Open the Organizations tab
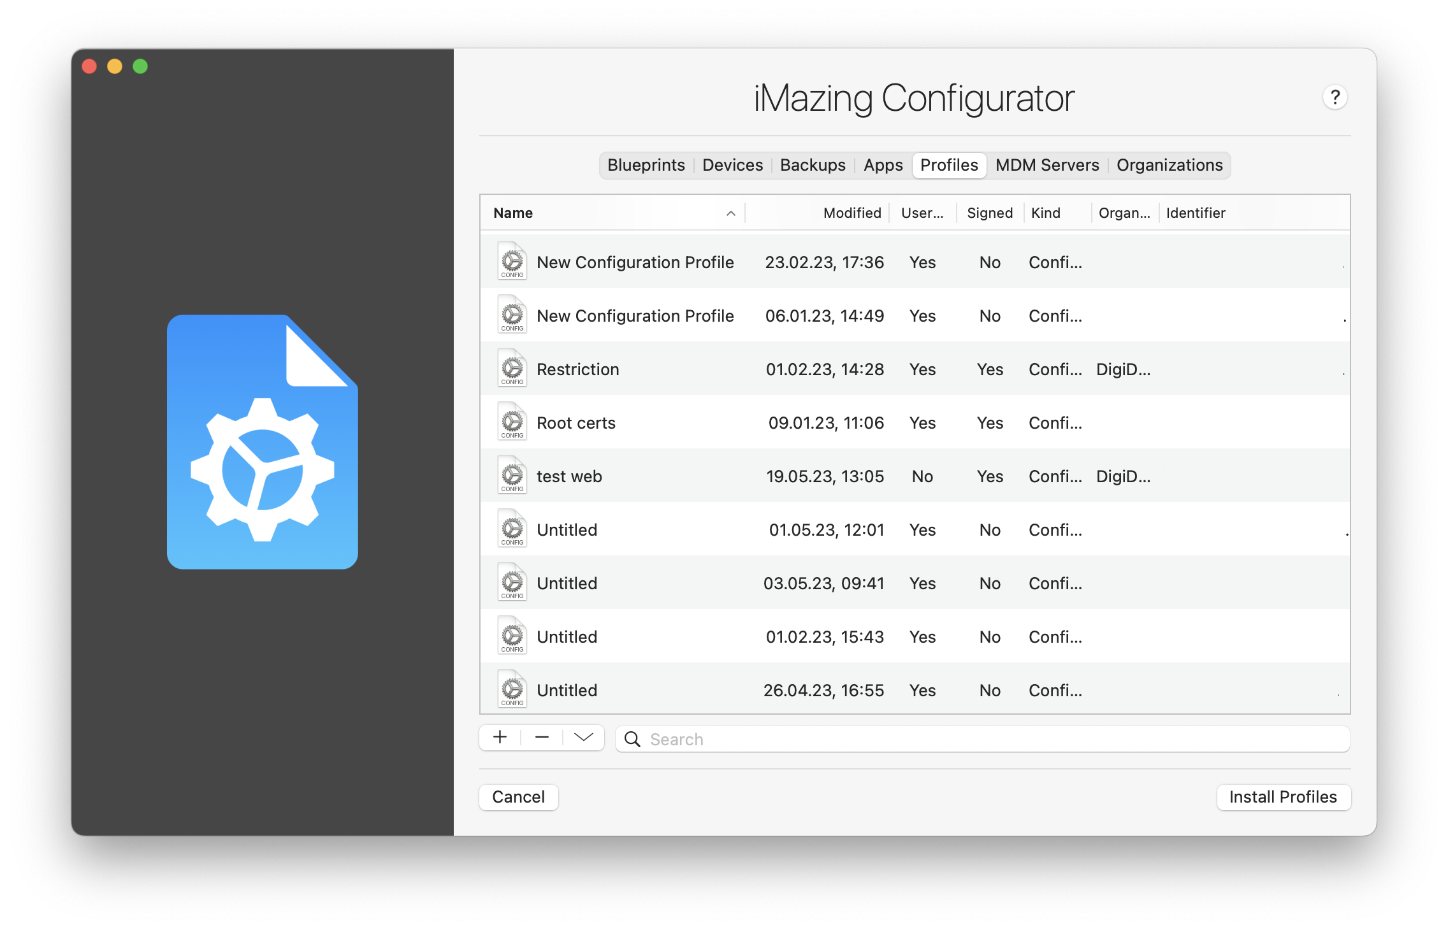 click(x=1169, y=165)
